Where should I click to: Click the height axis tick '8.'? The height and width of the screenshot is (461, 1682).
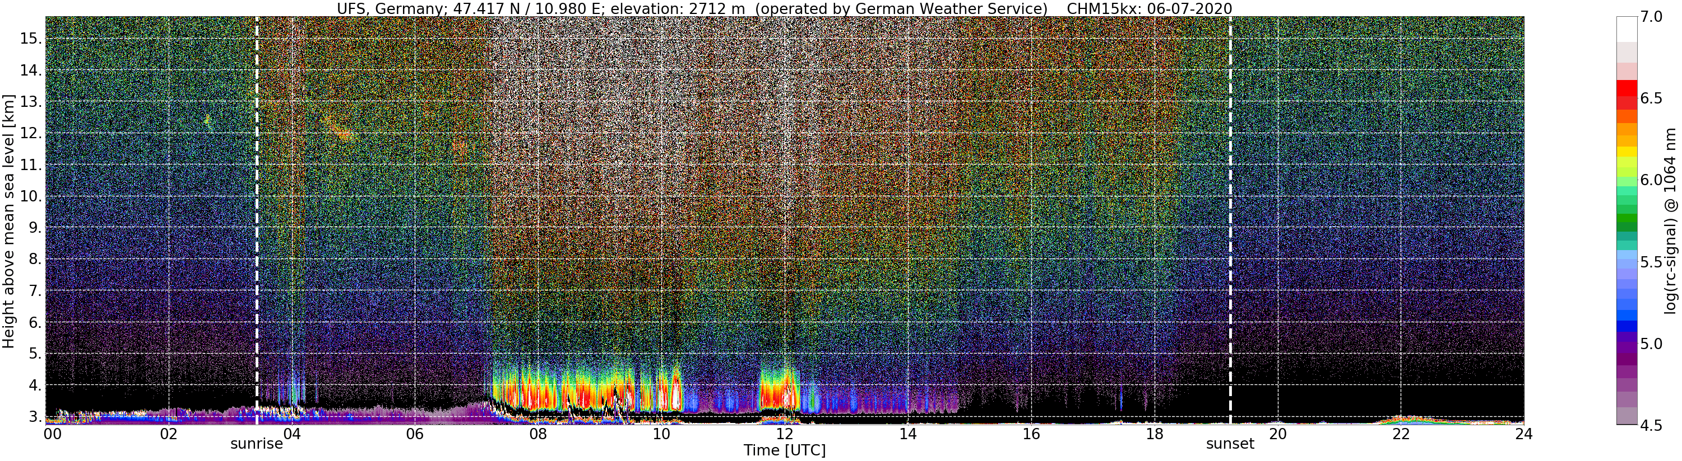[35, 259]
